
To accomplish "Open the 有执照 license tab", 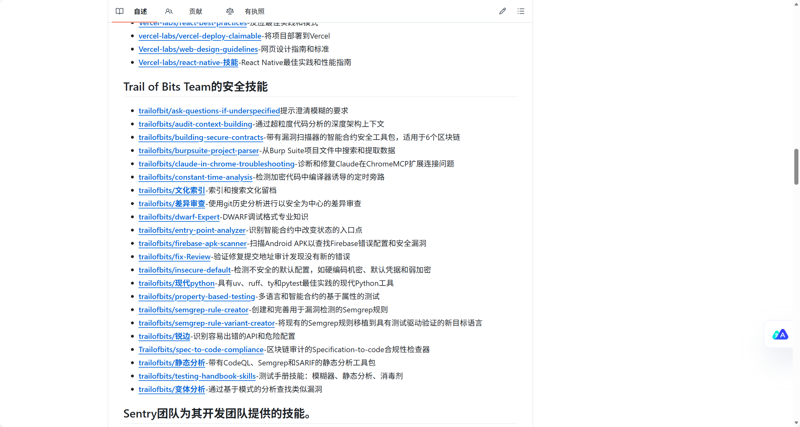I will (x=254, y=11).
